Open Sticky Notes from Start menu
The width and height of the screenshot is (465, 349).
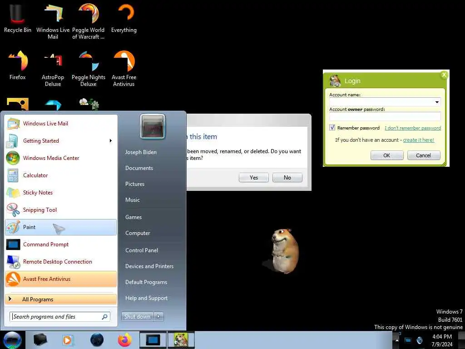click(61, 193)
